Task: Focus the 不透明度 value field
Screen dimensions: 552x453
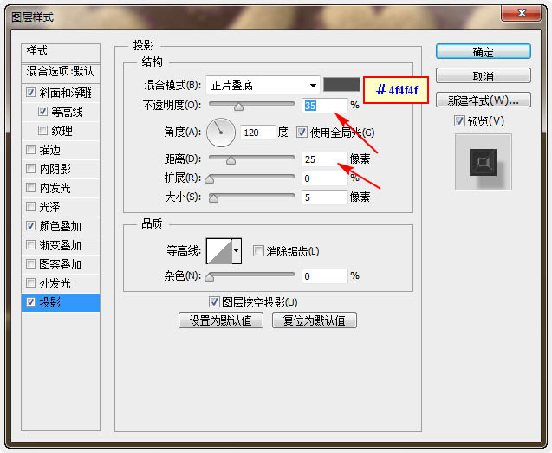Action: (x=325, y=106)
